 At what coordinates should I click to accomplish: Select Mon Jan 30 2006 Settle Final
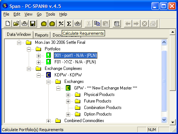[x=60, y=42]
